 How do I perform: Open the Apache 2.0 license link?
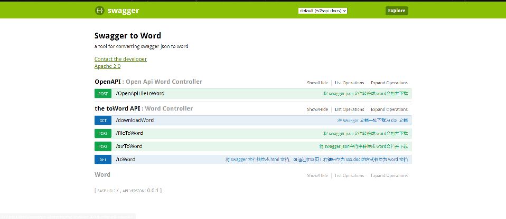tap(107, 66)
